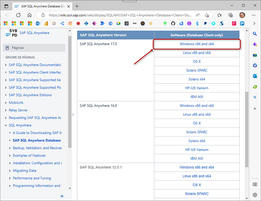Expand the Relay Server tree node
261x201 pixels.
(6, 110)
